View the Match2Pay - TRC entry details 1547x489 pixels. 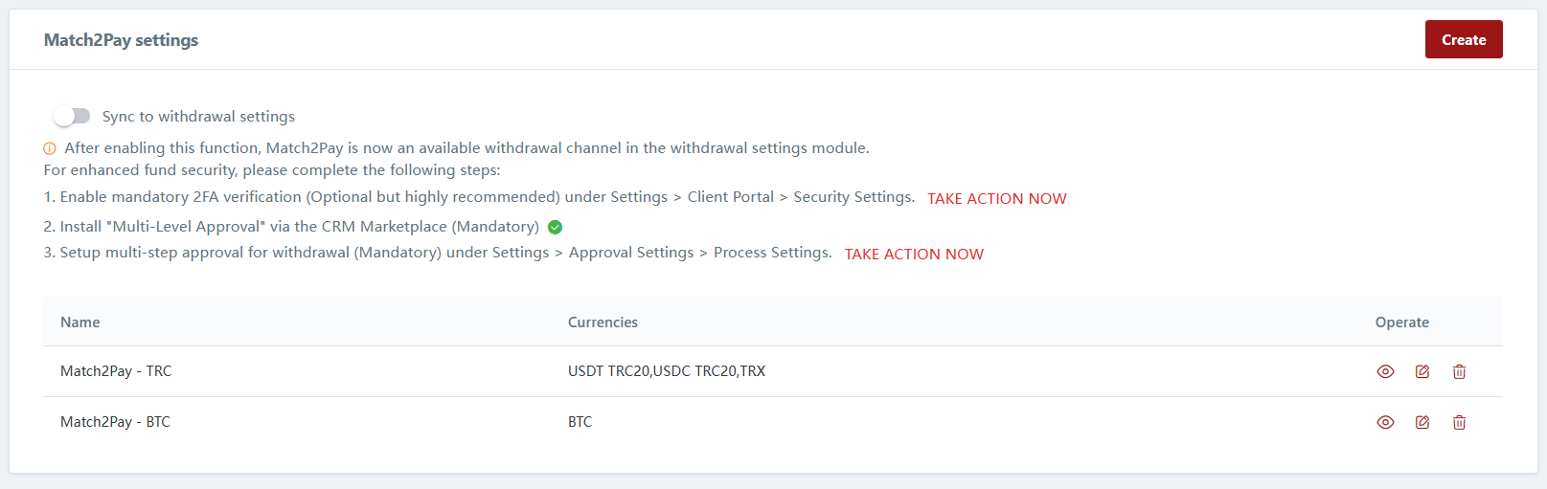(1385, 371)
